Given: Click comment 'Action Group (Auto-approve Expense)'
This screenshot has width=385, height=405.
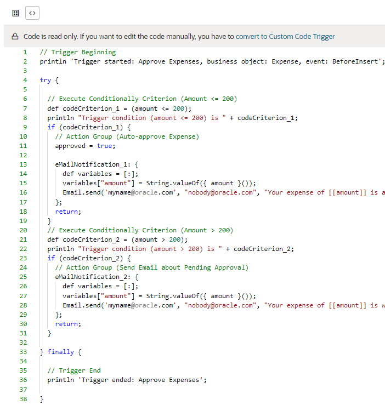Looking at the screenshot, I should (x=127, y=136).
